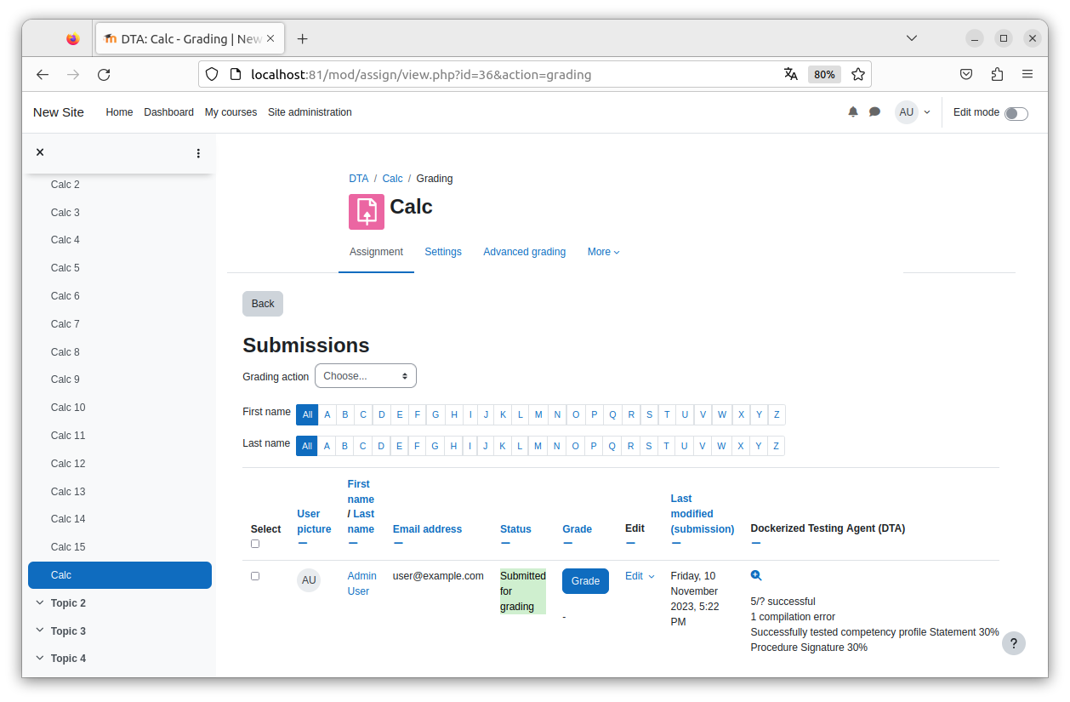Open the AU user menu
The image size is (1070, 702).
point(913,112)
